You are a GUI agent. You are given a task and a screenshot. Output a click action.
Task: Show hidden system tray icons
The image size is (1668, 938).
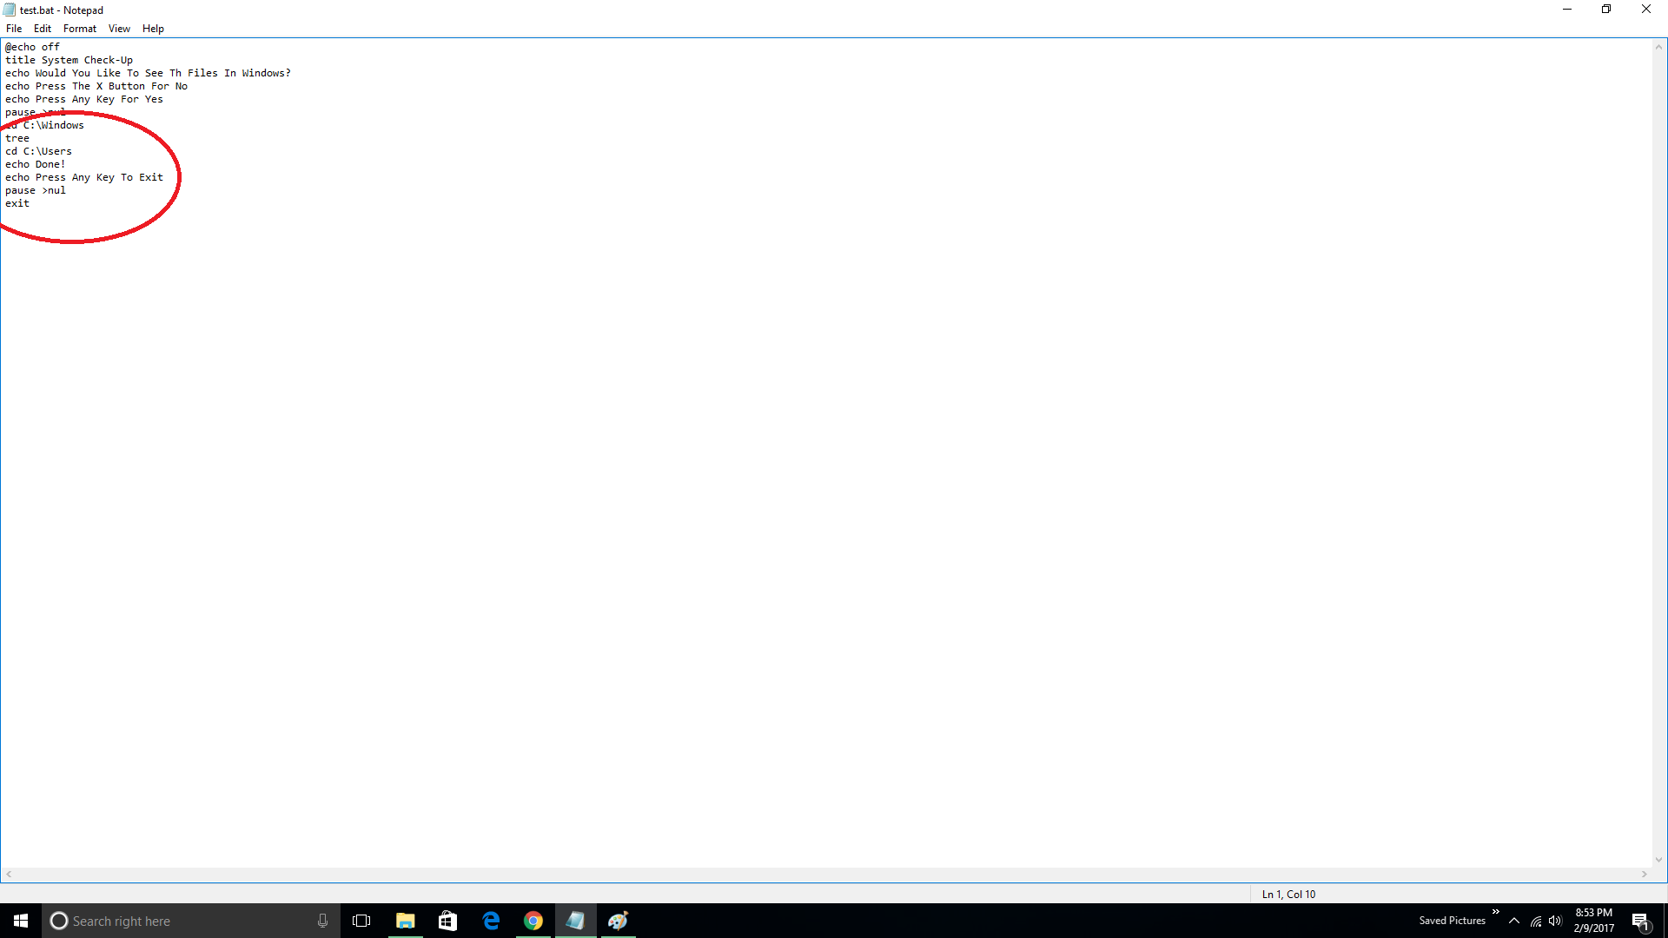(1514, 921)
